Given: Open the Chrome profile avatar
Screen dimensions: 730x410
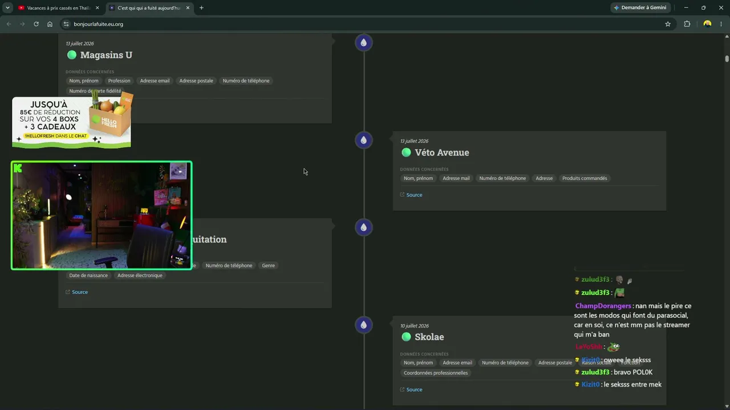Looking at the screenshot, I should [x=707, y=24].
